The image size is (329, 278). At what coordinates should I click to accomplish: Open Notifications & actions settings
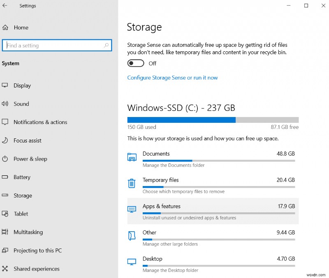click(40, 122)
